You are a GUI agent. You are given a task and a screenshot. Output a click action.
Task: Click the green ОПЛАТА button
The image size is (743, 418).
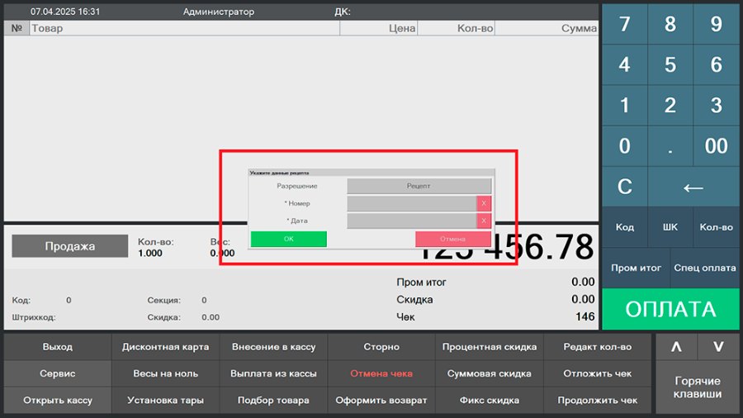670,309
